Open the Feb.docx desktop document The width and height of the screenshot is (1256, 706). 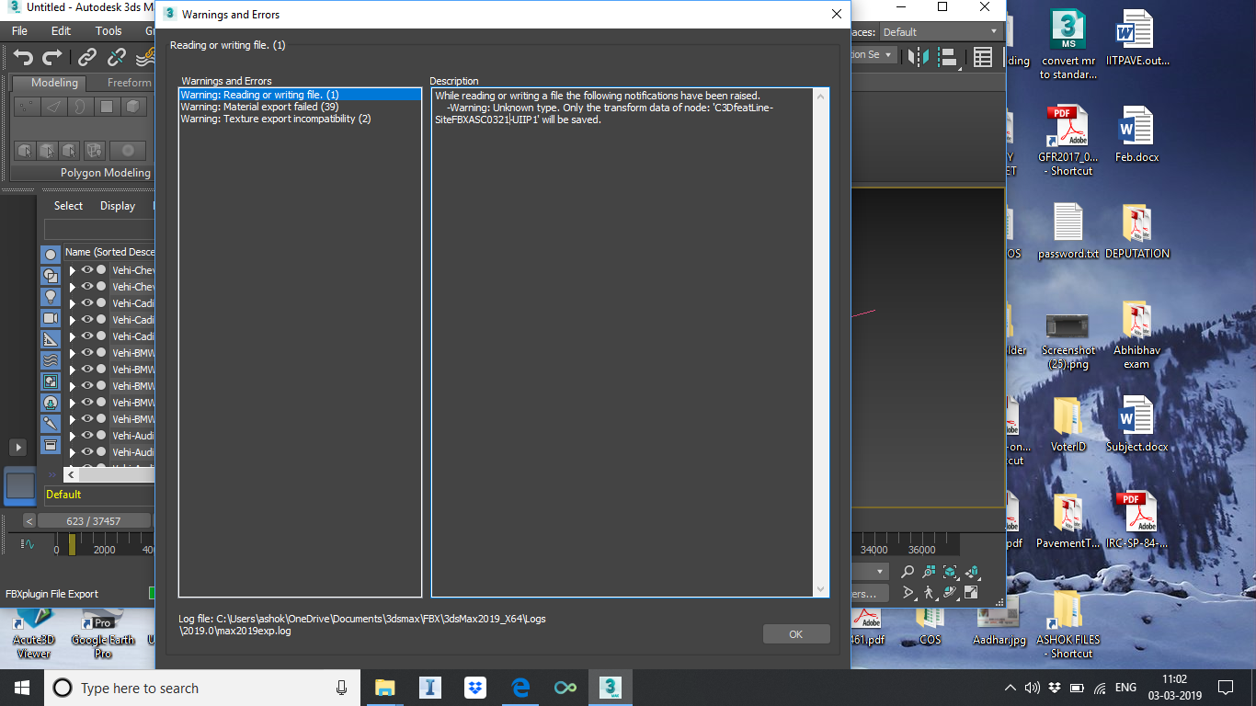(x=1136, y=134)
